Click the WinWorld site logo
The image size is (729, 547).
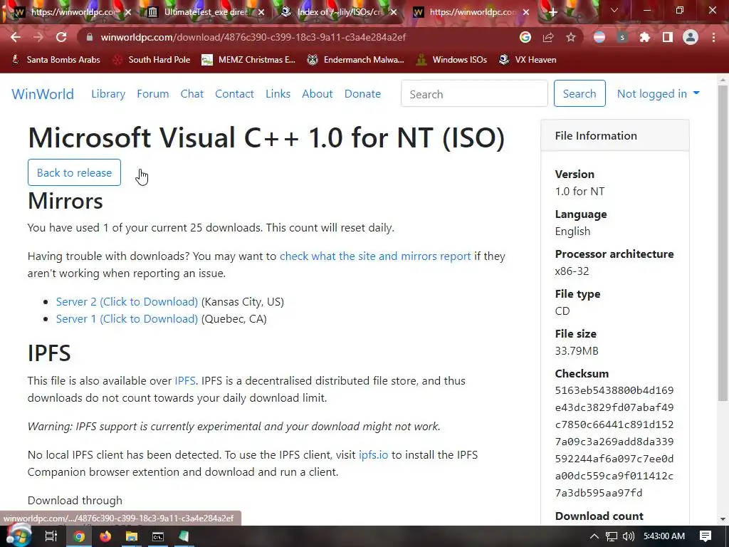(43, 94)
